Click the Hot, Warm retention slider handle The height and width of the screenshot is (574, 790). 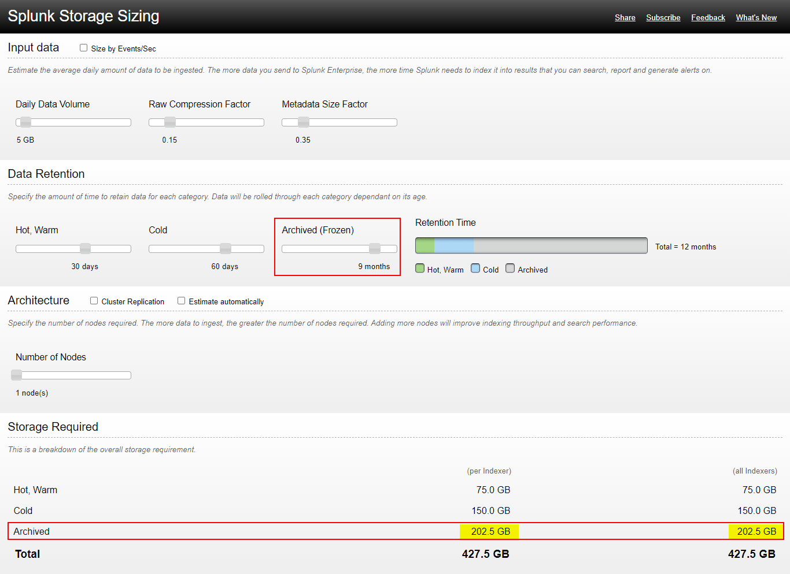[84, 248]
